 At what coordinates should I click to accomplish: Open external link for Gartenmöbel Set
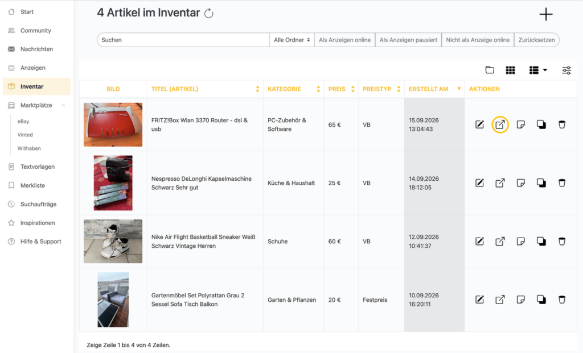(500, 300)
